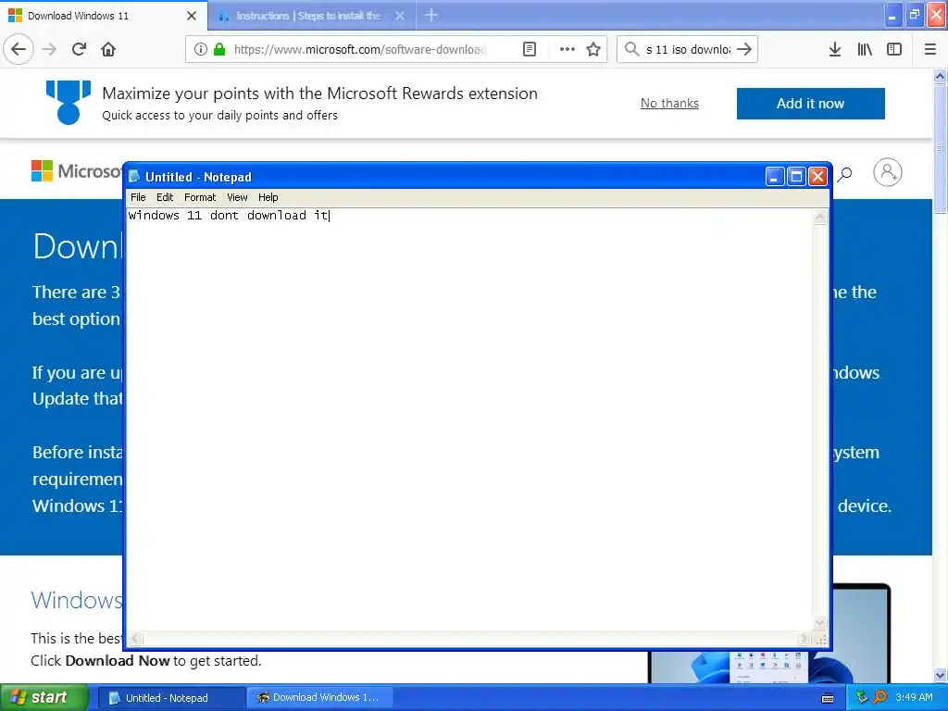Click the Firefox forward arrow
The image size is (948, 711).
tap(49, 49)
